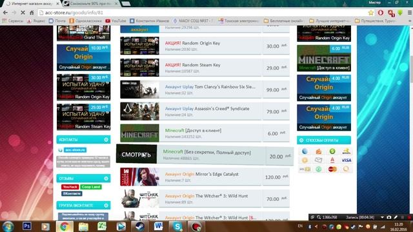Open The Witcher 3 product priced 70.00
The width and height of the screenshot is (413, 232).
pos(206,196)
